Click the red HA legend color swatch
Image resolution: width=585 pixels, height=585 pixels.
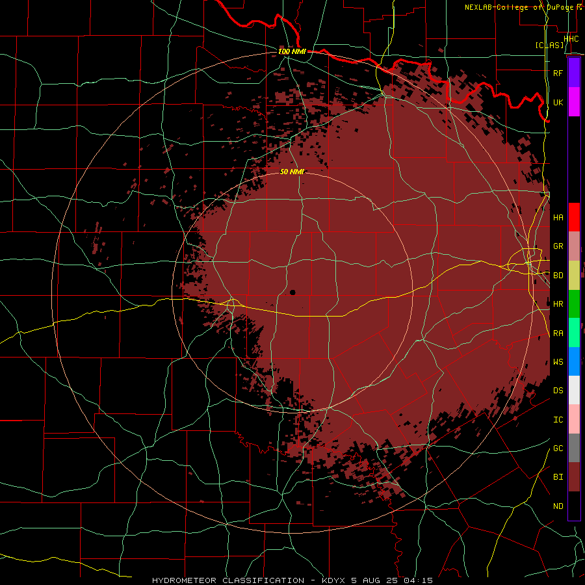pos(574,217)
